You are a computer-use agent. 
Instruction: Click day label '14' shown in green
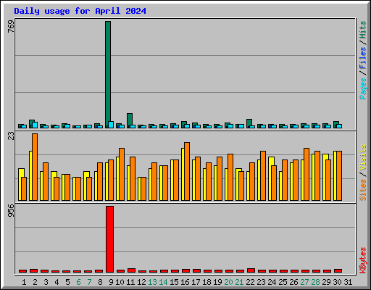point(163,282)
